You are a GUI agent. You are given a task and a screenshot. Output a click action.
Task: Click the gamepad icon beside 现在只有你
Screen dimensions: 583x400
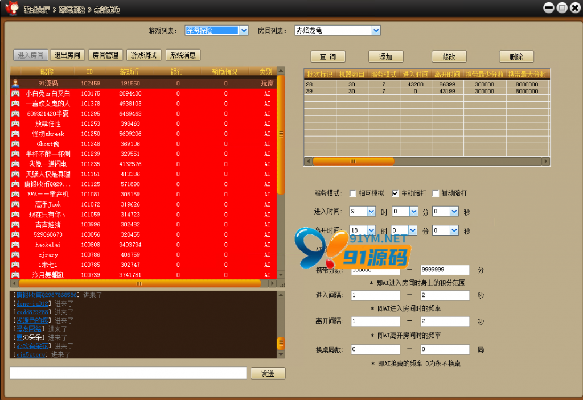click(15, 214)
